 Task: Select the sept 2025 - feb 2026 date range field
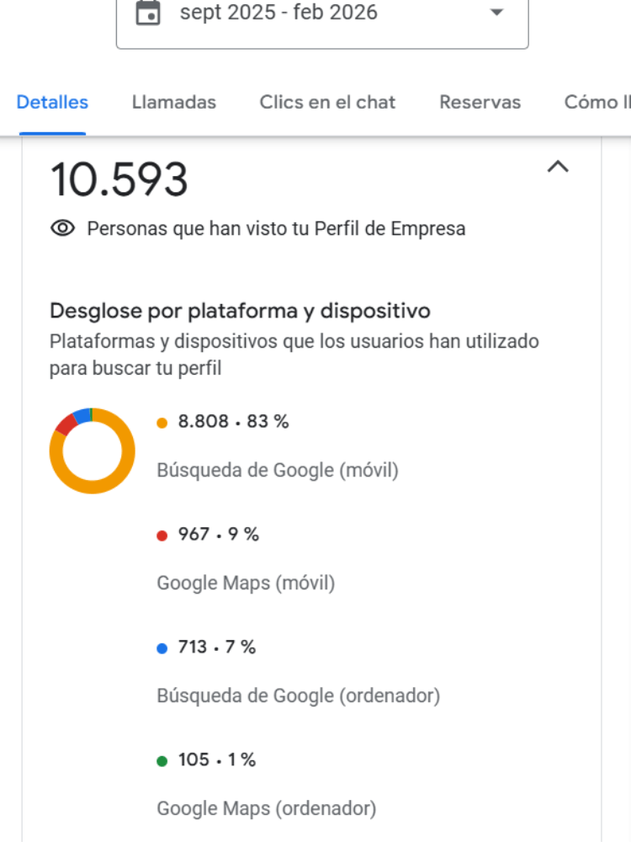(278, 13)
